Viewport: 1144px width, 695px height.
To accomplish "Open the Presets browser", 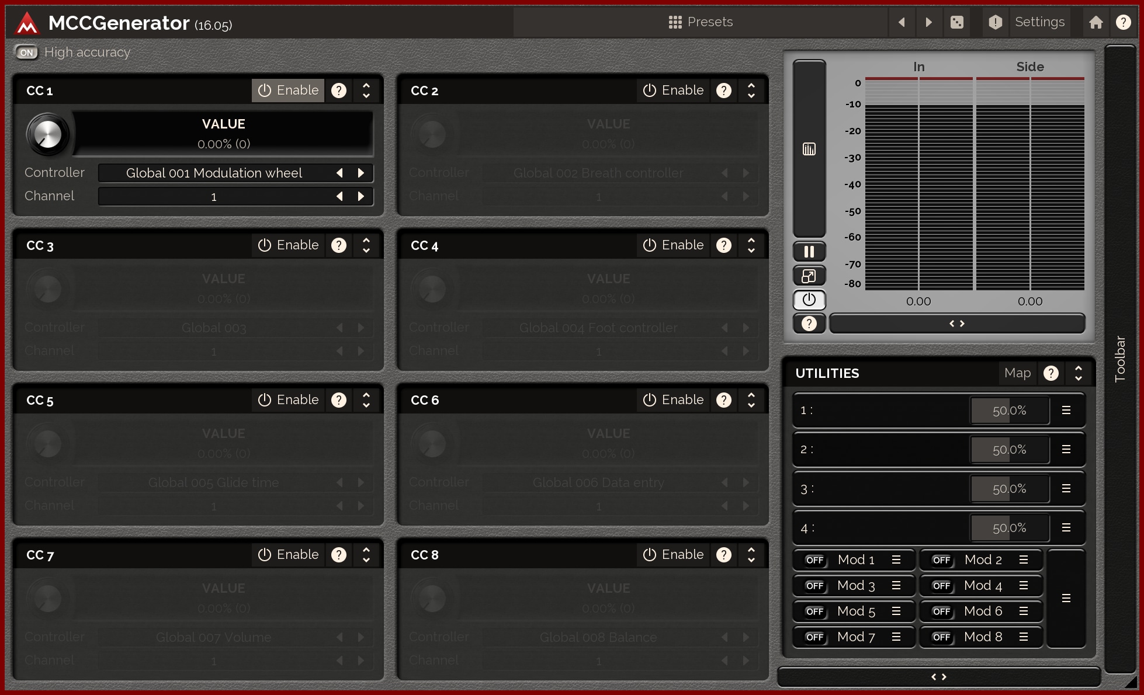I will click(701, 22).
